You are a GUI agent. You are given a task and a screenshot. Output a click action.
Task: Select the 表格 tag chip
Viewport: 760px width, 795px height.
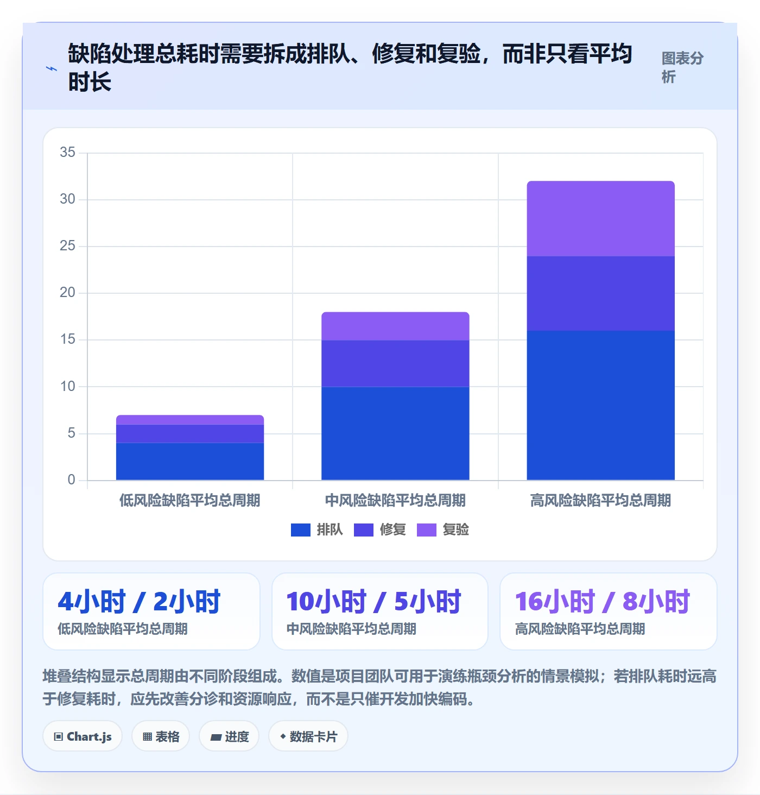coord(161,736)
